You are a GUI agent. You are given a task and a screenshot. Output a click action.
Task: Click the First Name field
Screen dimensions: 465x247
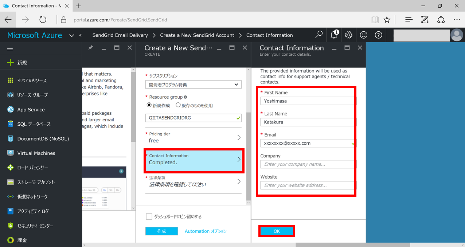coord(308,101)
